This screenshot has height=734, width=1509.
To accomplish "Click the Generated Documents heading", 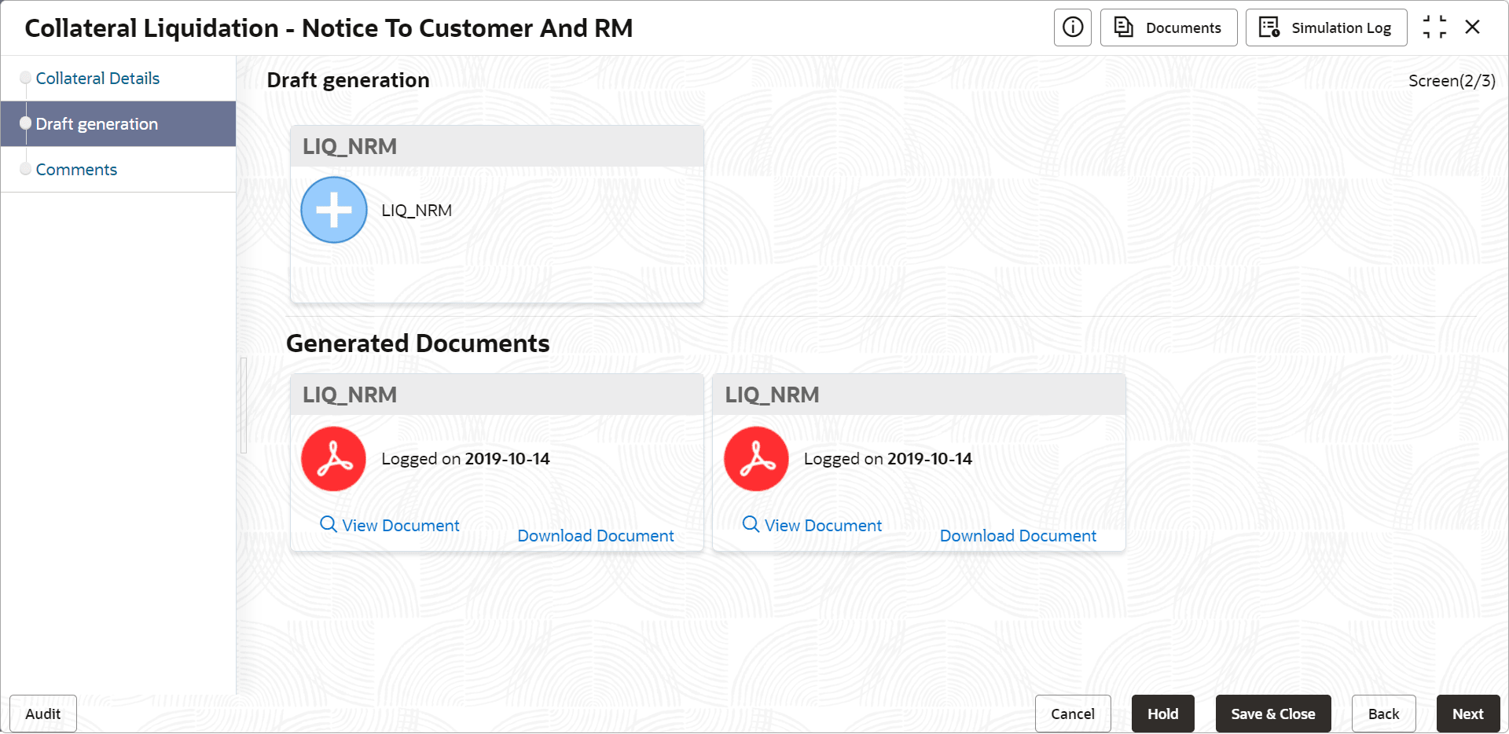I will pos(418,343).
